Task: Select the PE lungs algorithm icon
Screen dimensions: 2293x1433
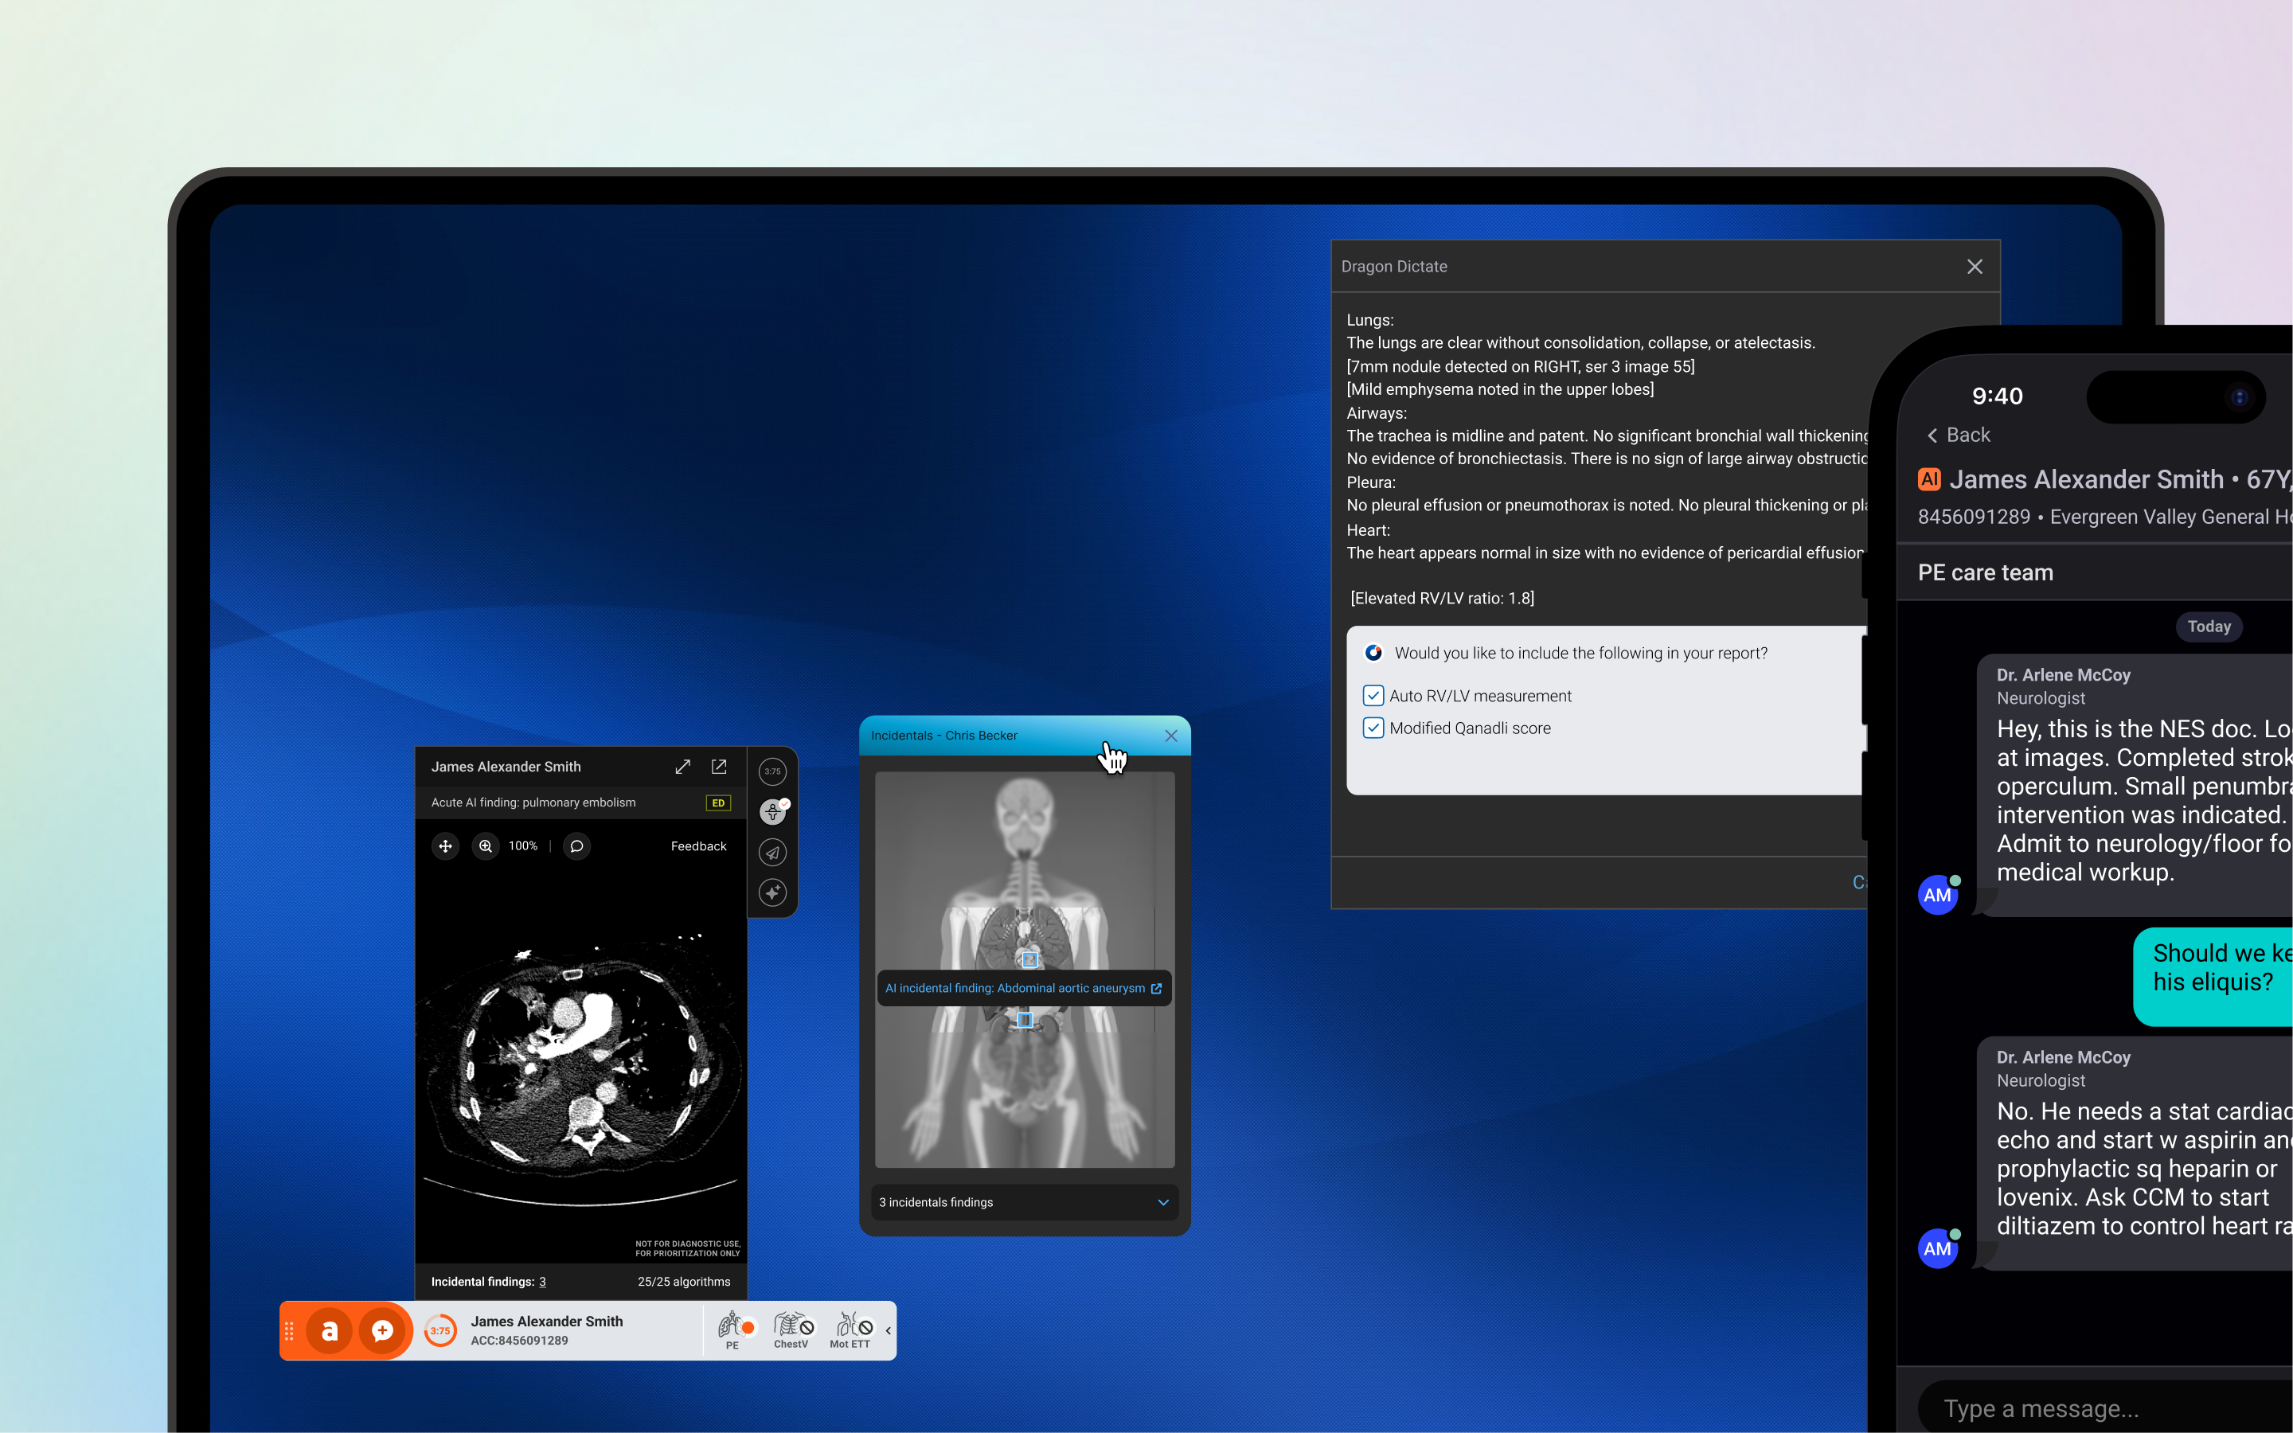Action: (732, 1329)
